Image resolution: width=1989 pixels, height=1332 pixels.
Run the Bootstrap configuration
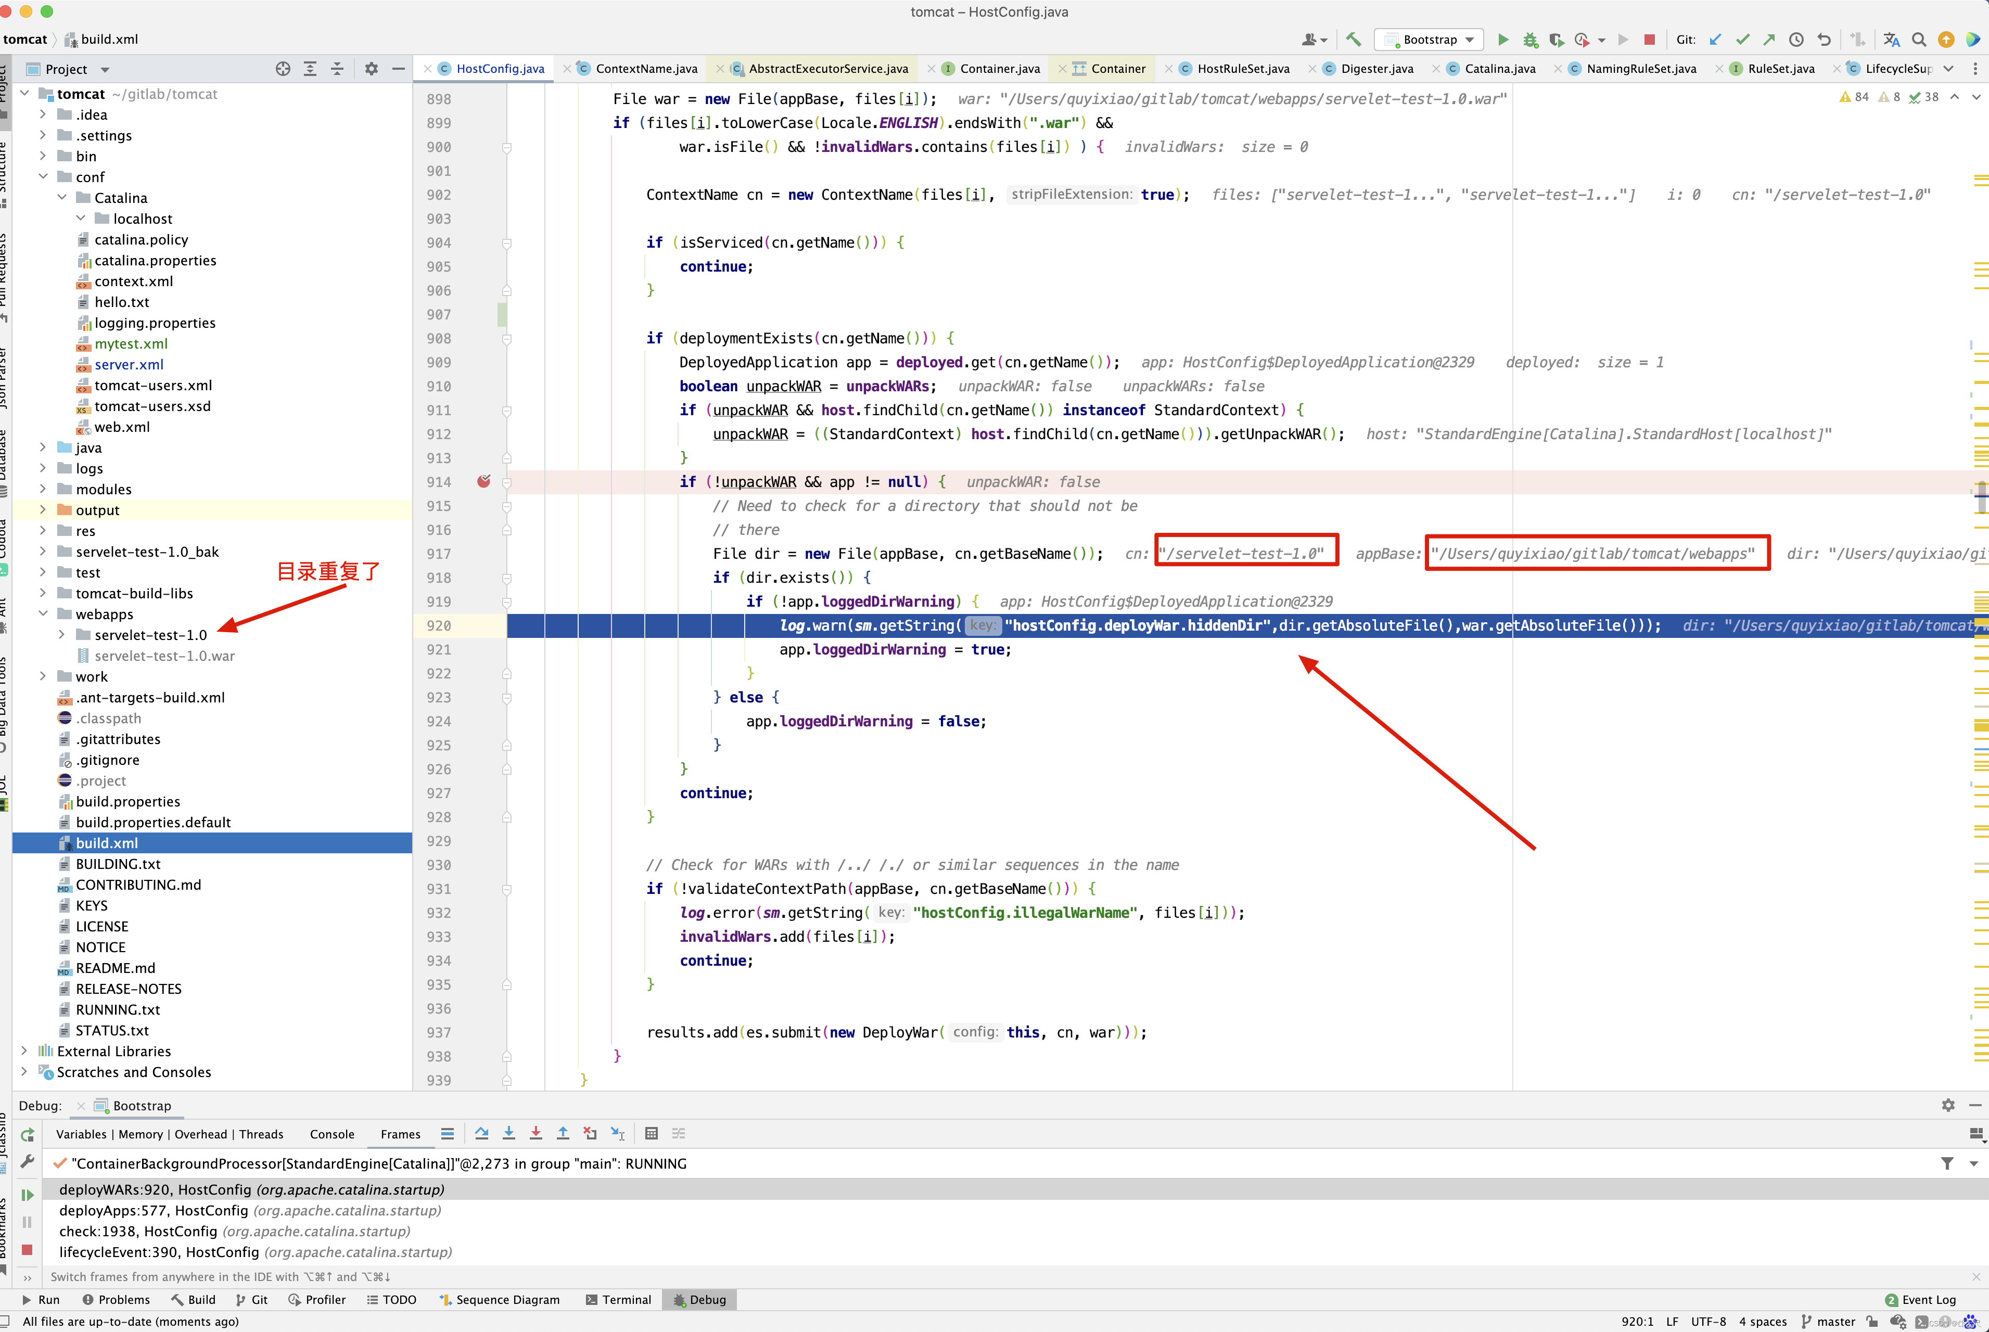pyautogui.click(x=1503, y=39)
